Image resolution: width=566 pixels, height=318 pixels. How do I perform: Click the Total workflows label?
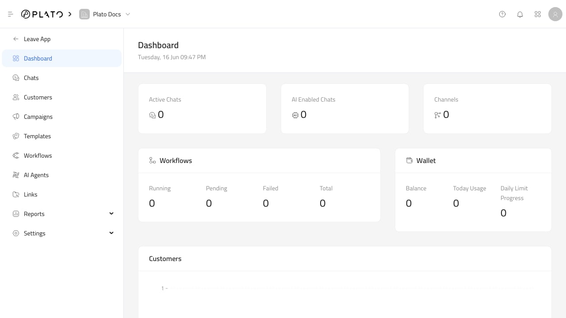point(326,188)
